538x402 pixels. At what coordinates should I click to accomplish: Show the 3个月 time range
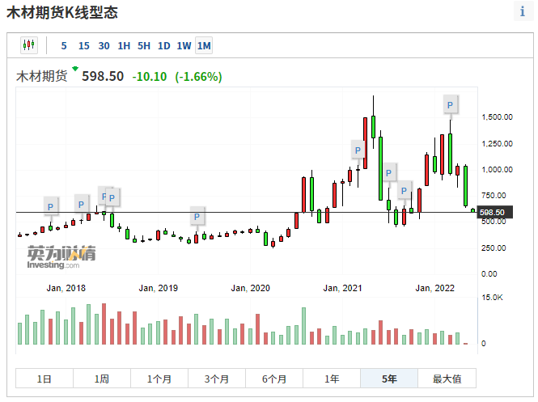coord(217,379)
